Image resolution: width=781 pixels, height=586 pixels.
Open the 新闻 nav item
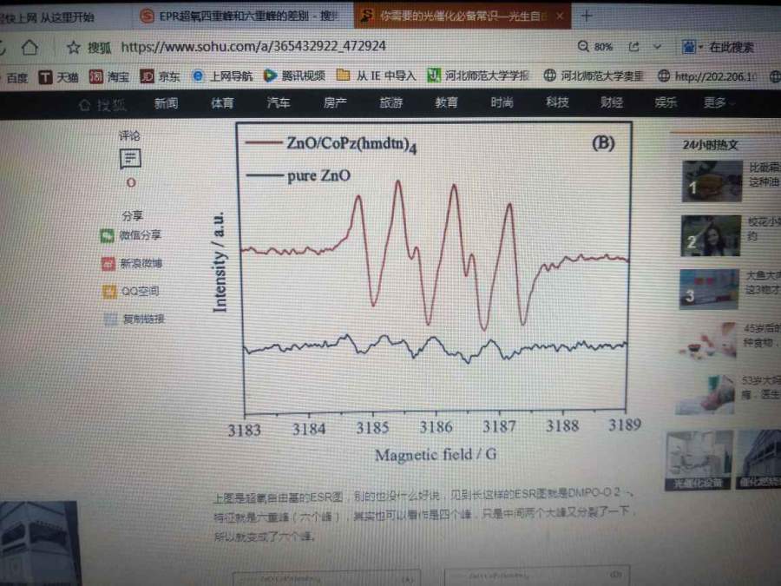coord(166,103)
